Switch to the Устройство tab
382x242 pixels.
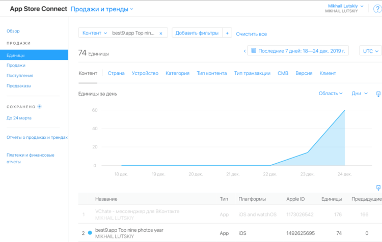[x=145, y=73]
